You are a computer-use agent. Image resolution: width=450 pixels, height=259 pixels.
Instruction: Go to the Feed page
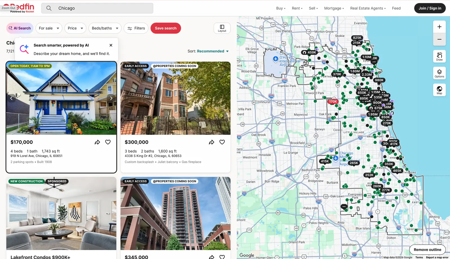[396, 8]
